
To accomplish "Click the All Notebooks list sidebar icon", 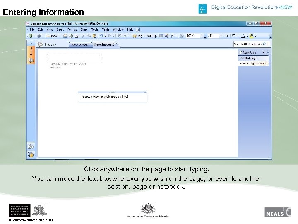I will coord(31,154).
